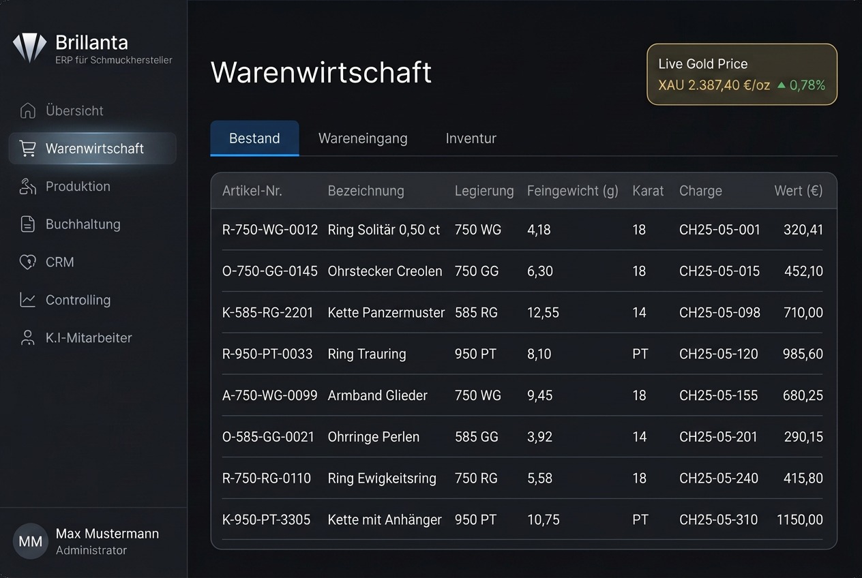862x578 pixels.
Task: Sort by Artikel-Nr. column header
Action: pos(252,191)
